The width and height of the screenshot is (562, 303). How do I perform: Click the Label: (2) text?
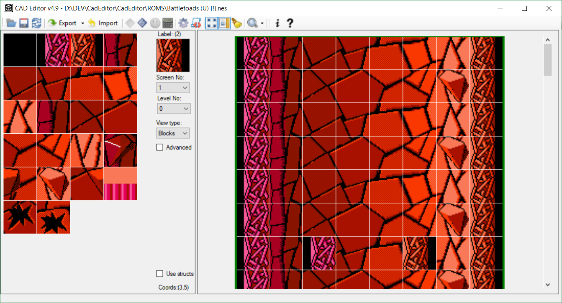tap(169, 34)
